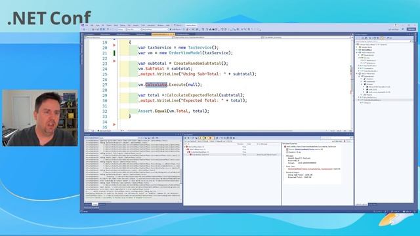
Task: Click 'Equal' method on line 32
Action: pos(160,111)
